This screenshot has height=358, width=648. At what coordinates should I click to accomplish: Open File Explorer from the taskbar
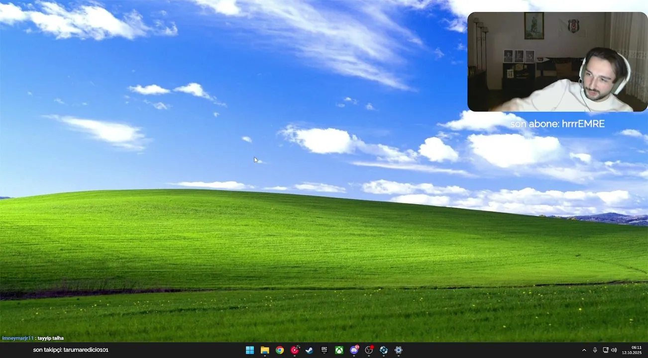pyautogui.click(x=265, y=350)
